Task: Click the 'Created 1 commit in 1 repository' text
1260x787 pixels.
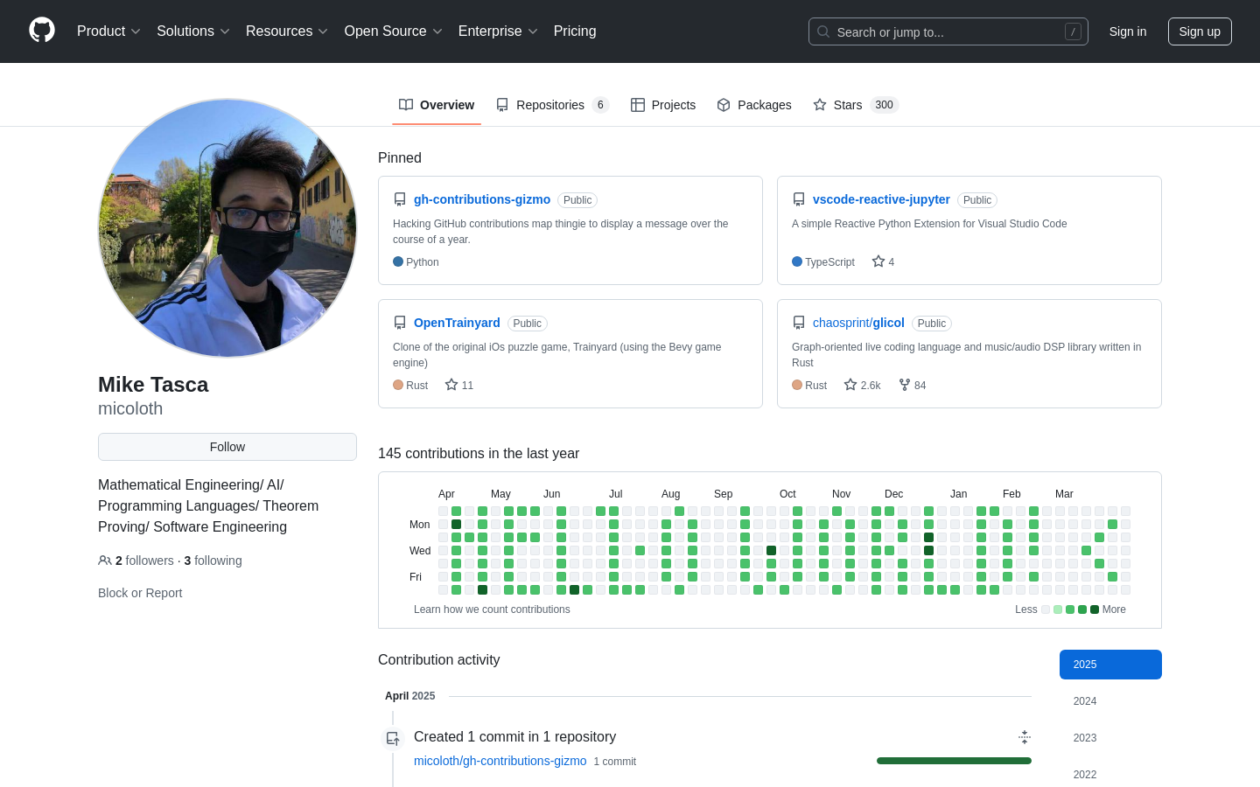Action: click(514, 736)
